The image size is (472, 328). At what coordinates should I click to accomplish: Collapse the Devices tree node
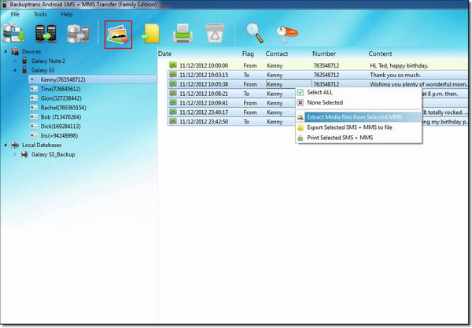click(6, 52)
